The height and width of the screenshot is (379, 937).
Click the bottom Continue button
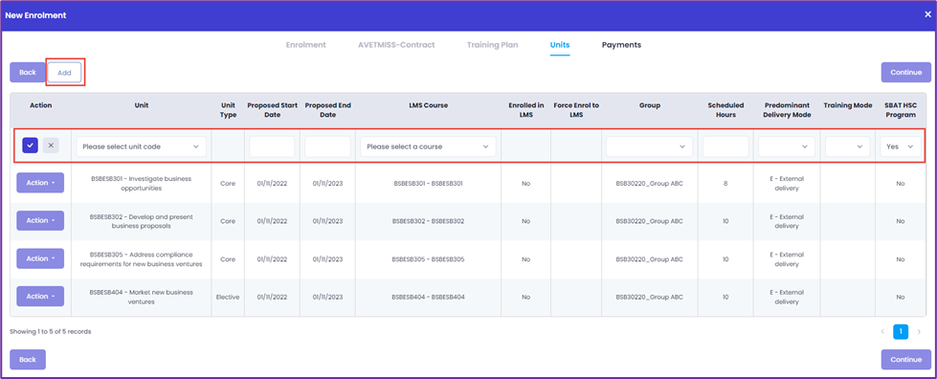point(906,360)
